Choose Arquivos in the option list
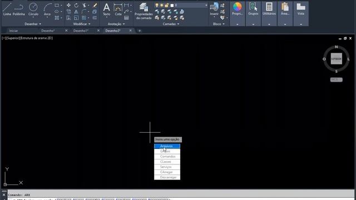Viewport: 356px width, 200px height. [x=167, y=146]
